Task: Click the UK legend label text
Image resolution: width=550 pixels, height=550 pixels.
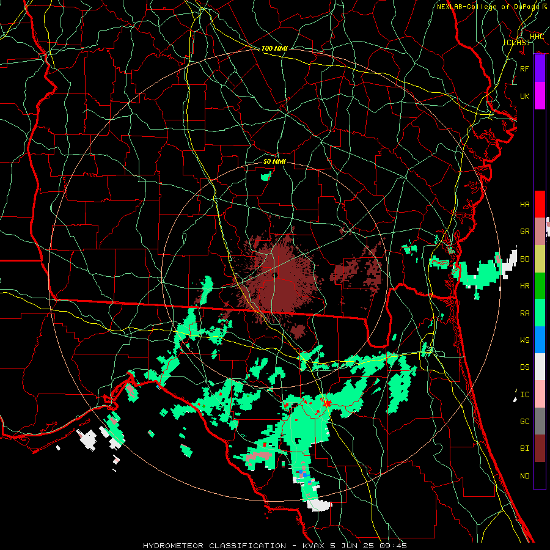Action: coord(525,96)
